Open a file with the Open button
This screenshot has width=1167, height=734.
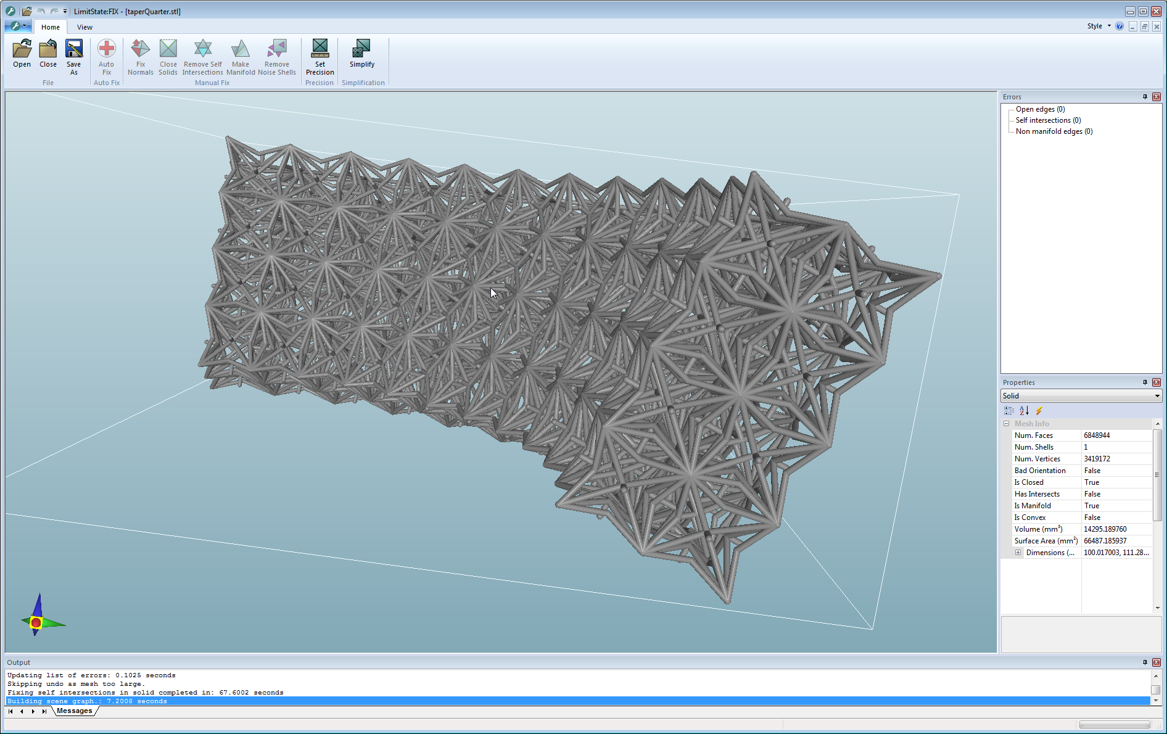click(22, 54)
